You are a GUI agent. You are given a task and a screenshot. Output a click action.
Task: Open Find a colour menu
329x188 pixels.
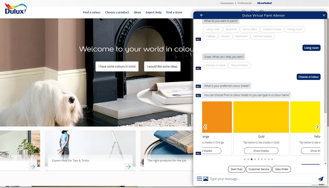click(91, 12)
